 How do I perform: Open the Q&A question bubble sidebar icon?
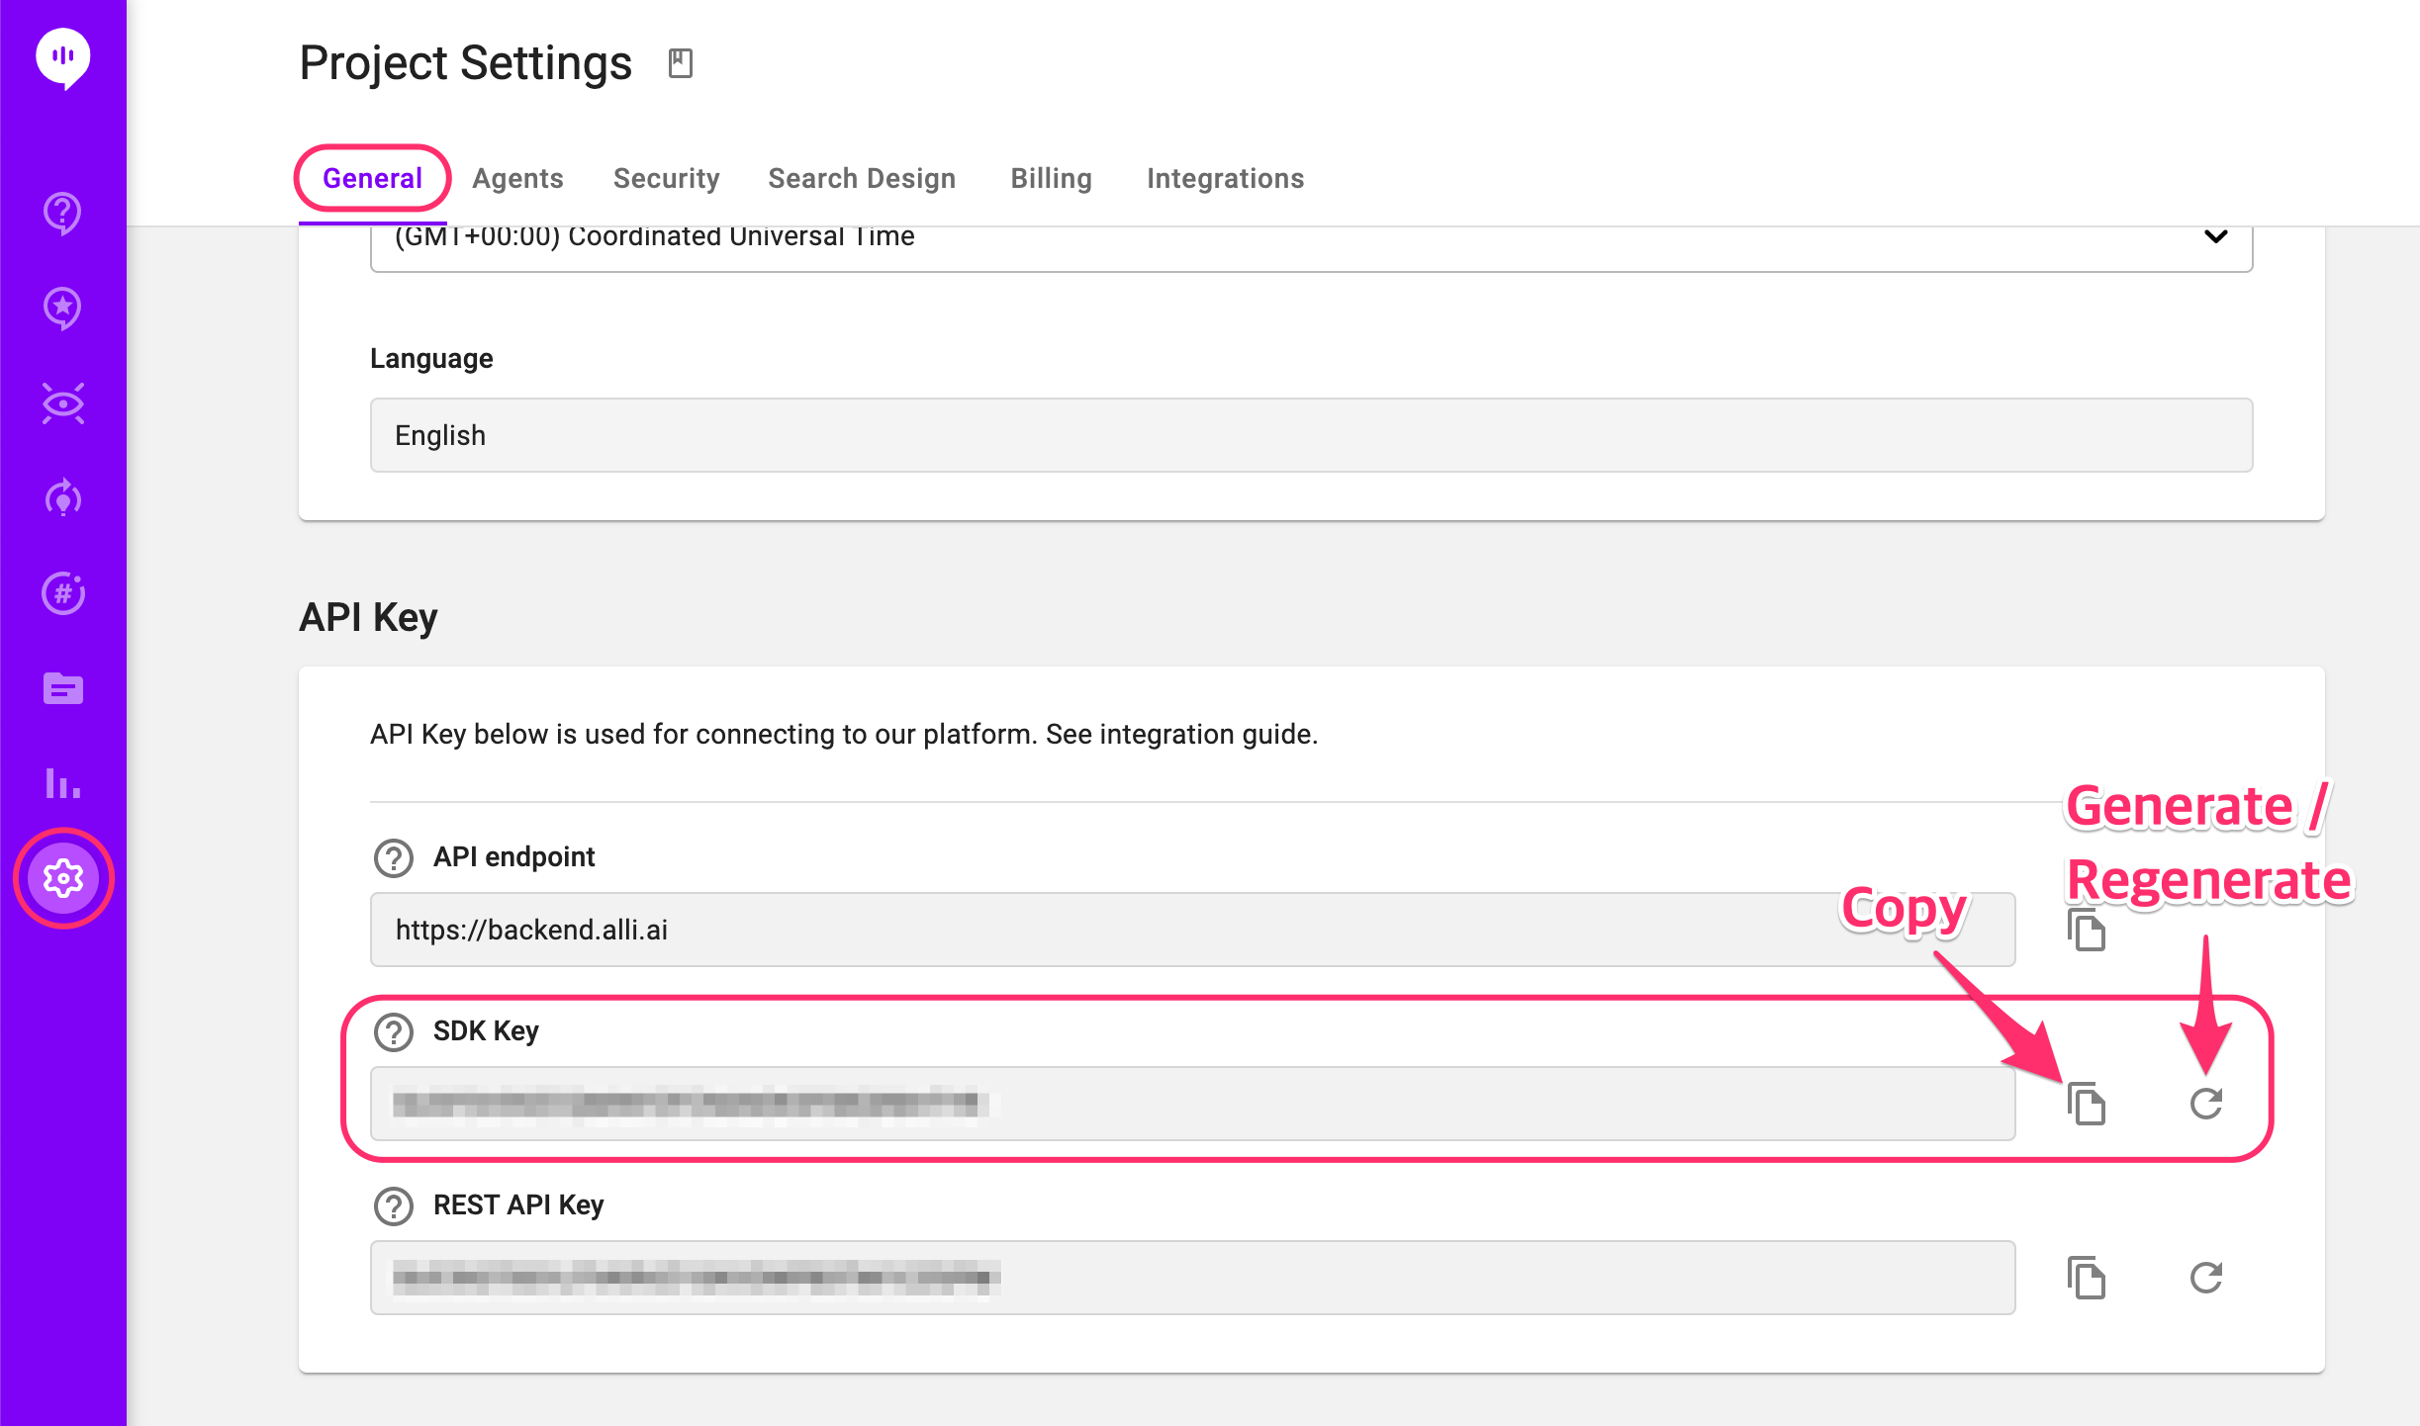click(x=63, y=213)
